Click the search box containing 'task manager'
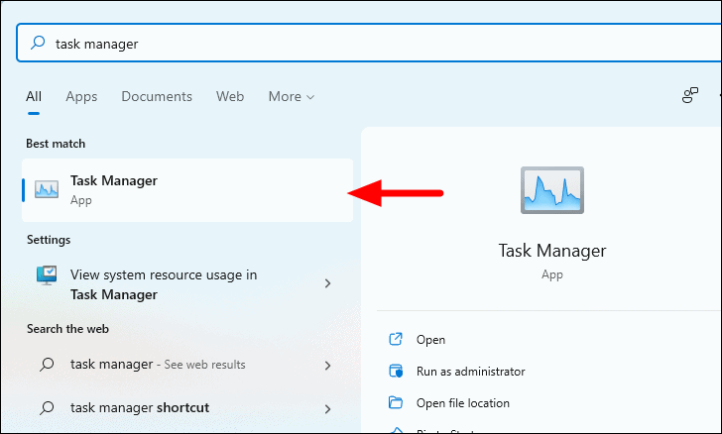The image size is (722, 434). click(x=369, y=43)
